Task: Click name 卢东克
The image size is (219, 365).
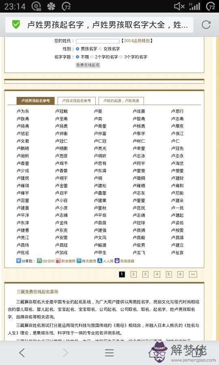Action: pyautogui.click(x=61, y=230)
